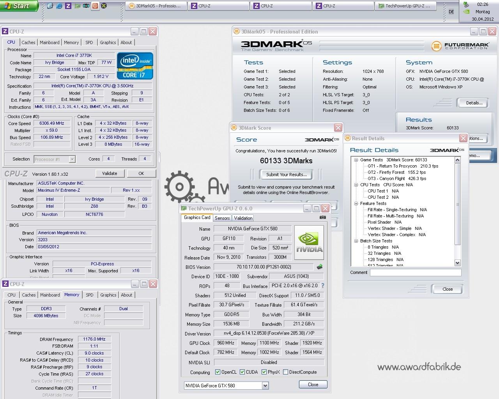Click top CPU-Z window title icon
Viewport: 499px width, 399px height.
5,32
